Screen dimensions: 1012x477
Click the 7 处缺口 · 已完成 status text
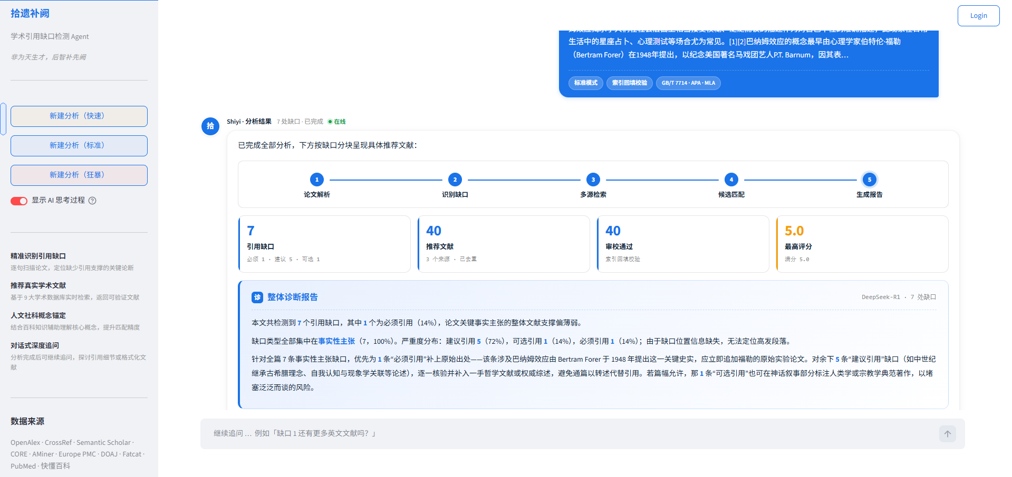(x=300, y=122)
